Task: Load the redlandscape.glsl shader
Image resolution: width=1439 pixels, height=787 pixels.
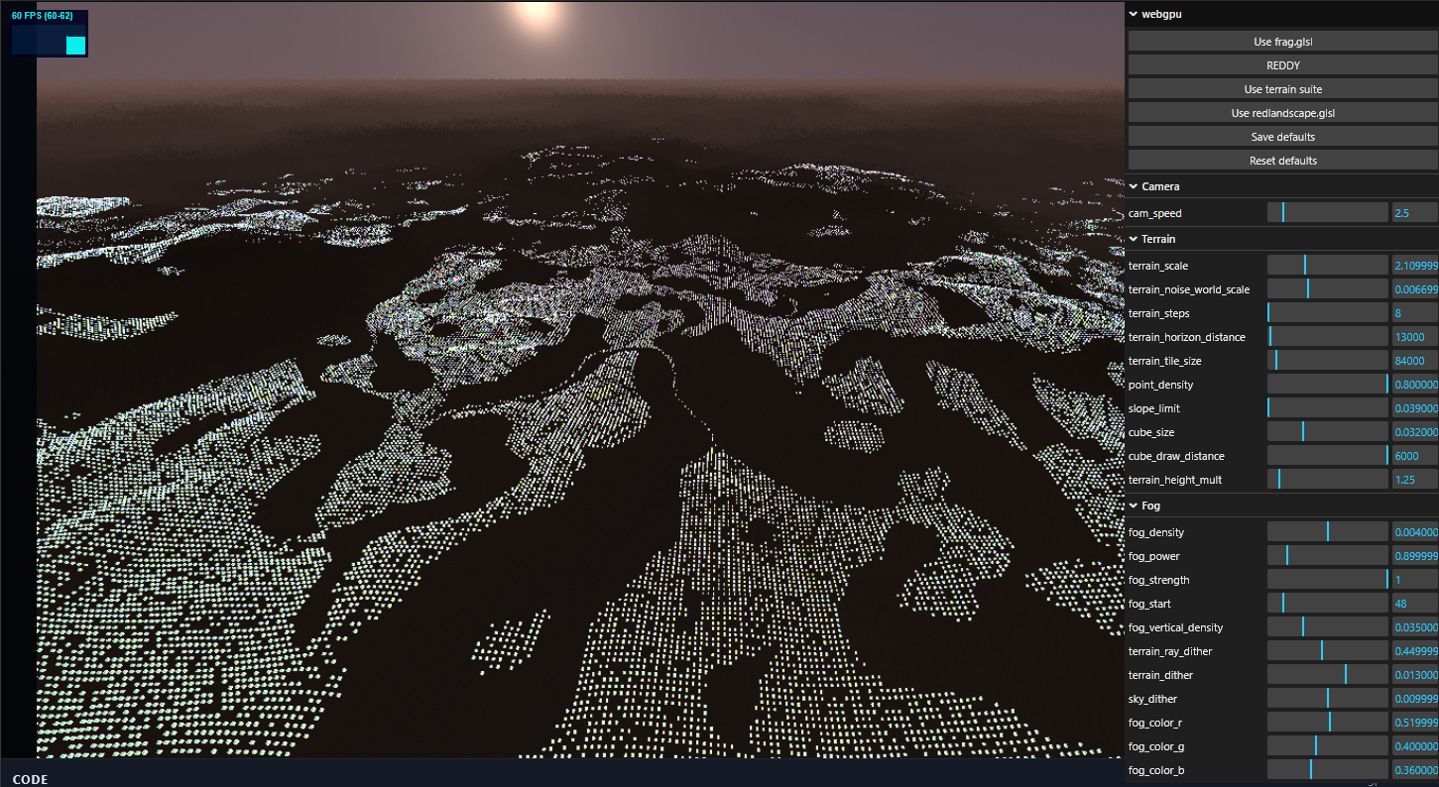Action: (1282, 112)
